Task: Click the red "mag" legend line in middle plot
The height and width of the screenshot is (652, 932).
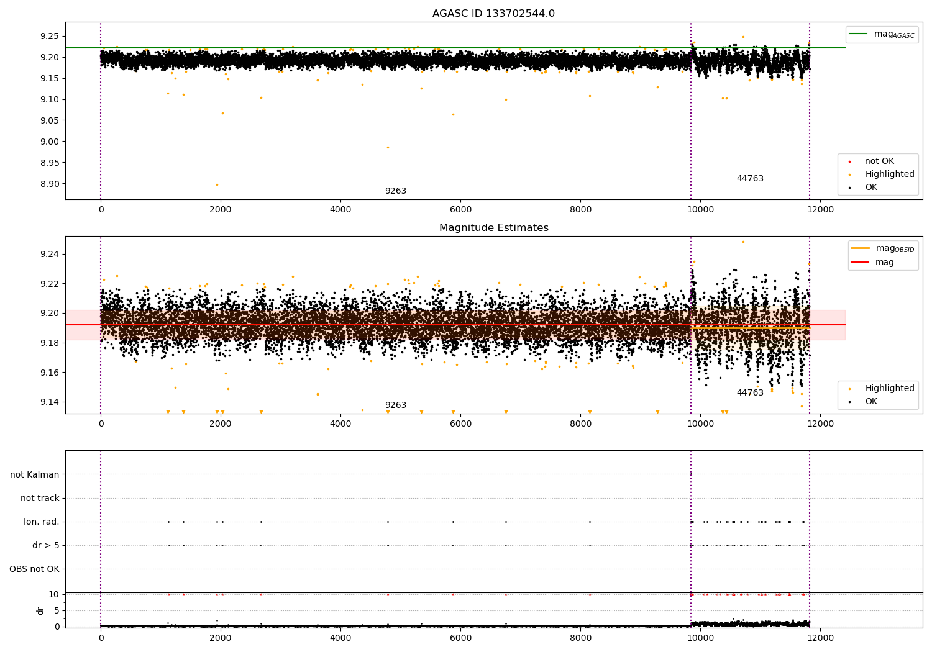Action: (860, 263)
